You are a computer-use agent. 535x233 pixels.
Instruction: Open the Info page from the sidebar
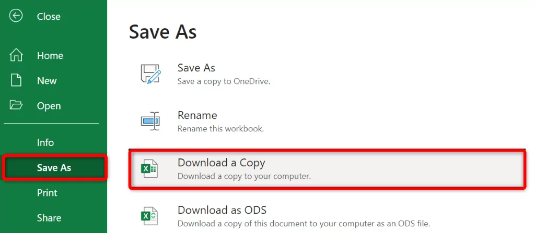tap(45, 142)
